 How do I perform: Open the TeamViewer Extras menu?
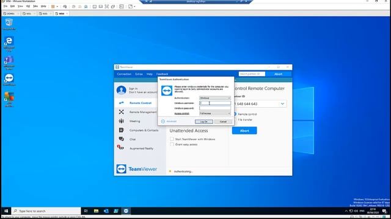click(139, 74)
